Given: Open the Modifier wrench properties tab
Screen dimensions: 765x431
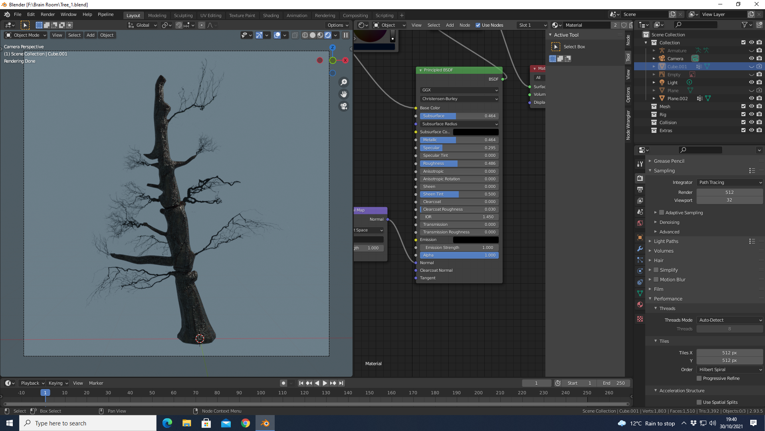Looking at the screenshot, I should (x=640, y=249).
